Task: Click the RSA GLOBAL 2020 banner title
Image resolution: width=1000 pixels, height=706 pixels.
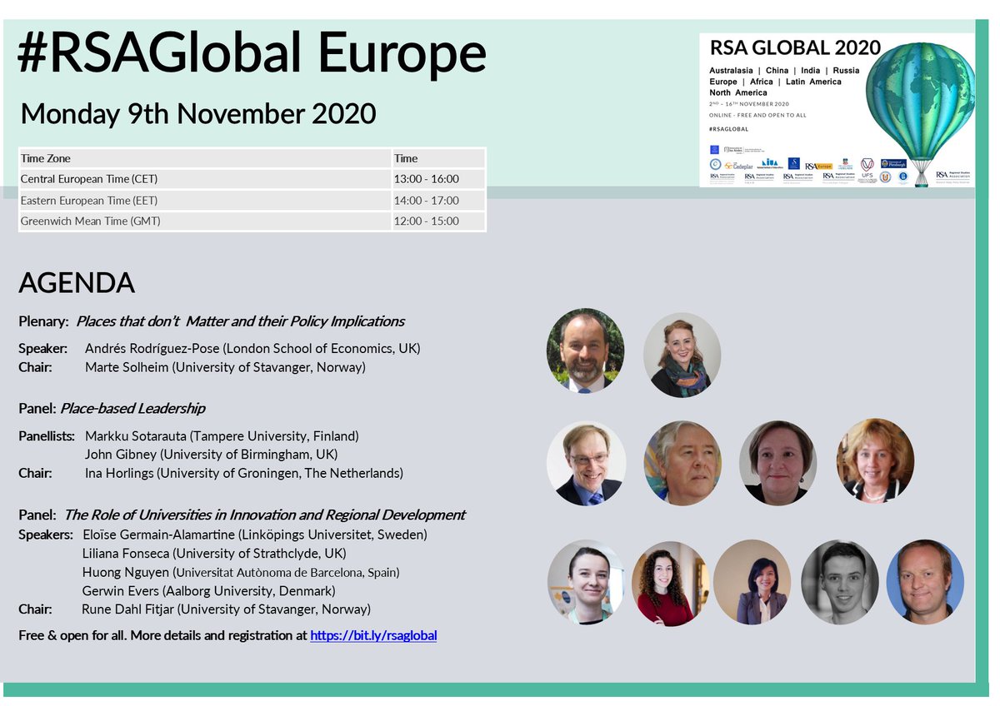Action: click(x=794, y=47)
